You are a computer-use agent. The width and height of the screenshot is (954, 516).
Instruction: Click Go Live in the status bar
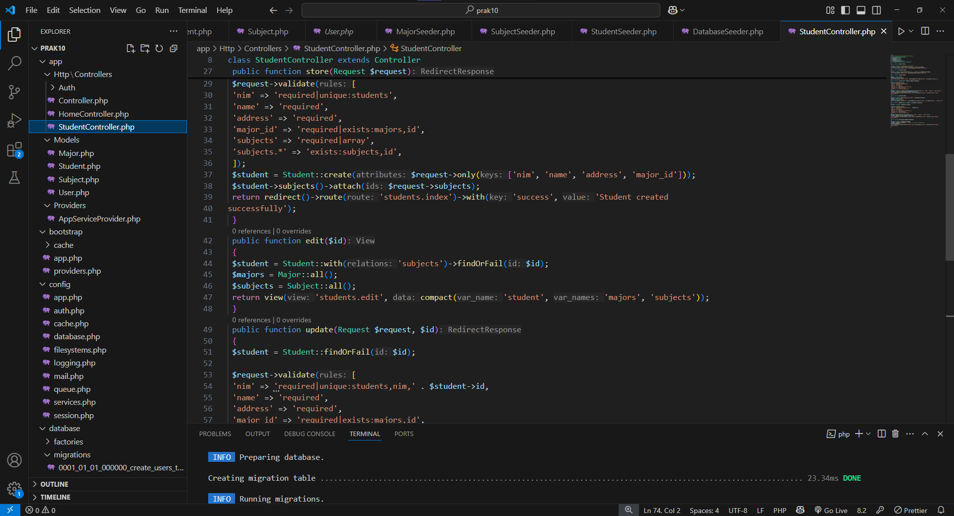tap(831, 510)
